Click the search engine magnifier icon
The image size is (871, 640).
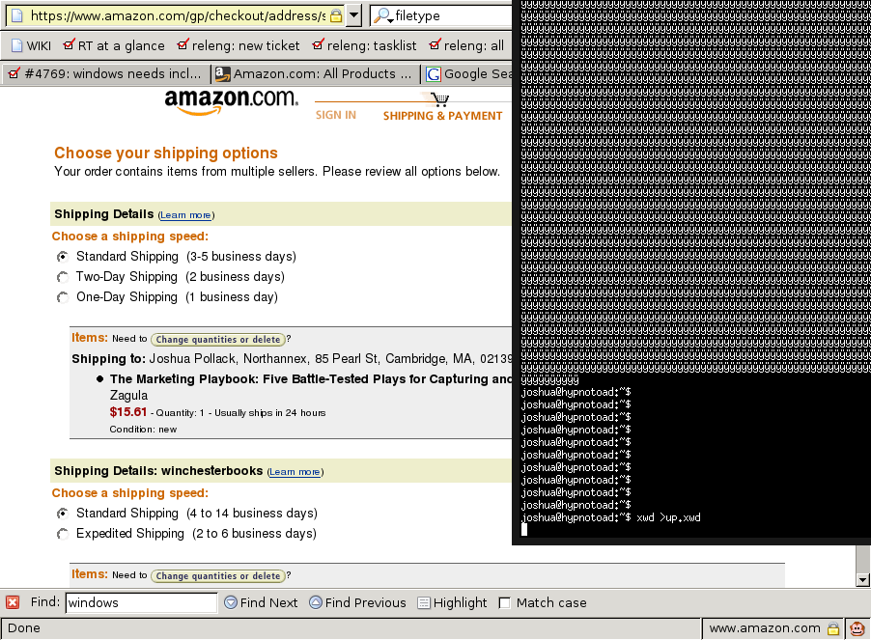coord(381,15)
